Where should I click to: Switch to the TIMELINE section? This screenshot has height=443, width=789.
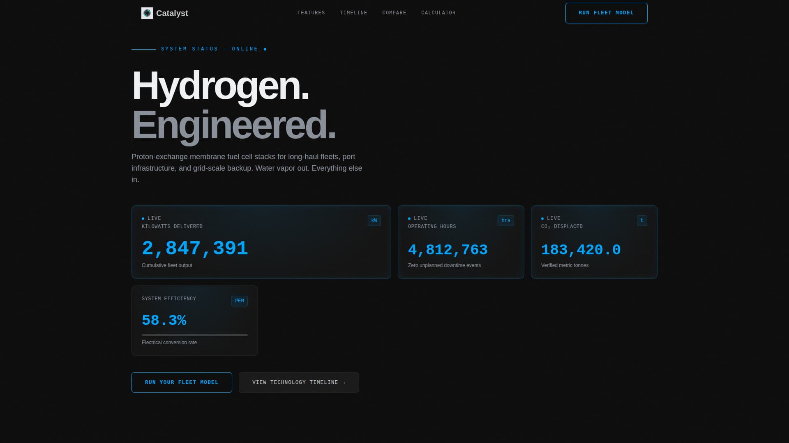(353, 13)
